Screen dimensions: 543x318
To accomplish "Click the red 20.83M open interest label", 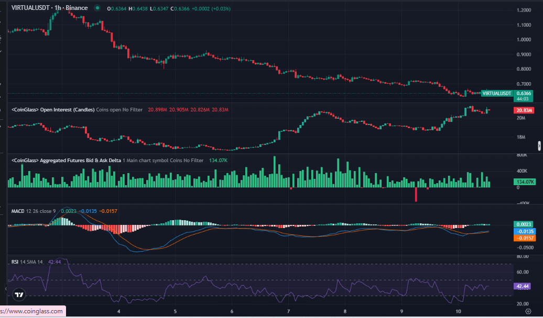I will pos(524,110).
